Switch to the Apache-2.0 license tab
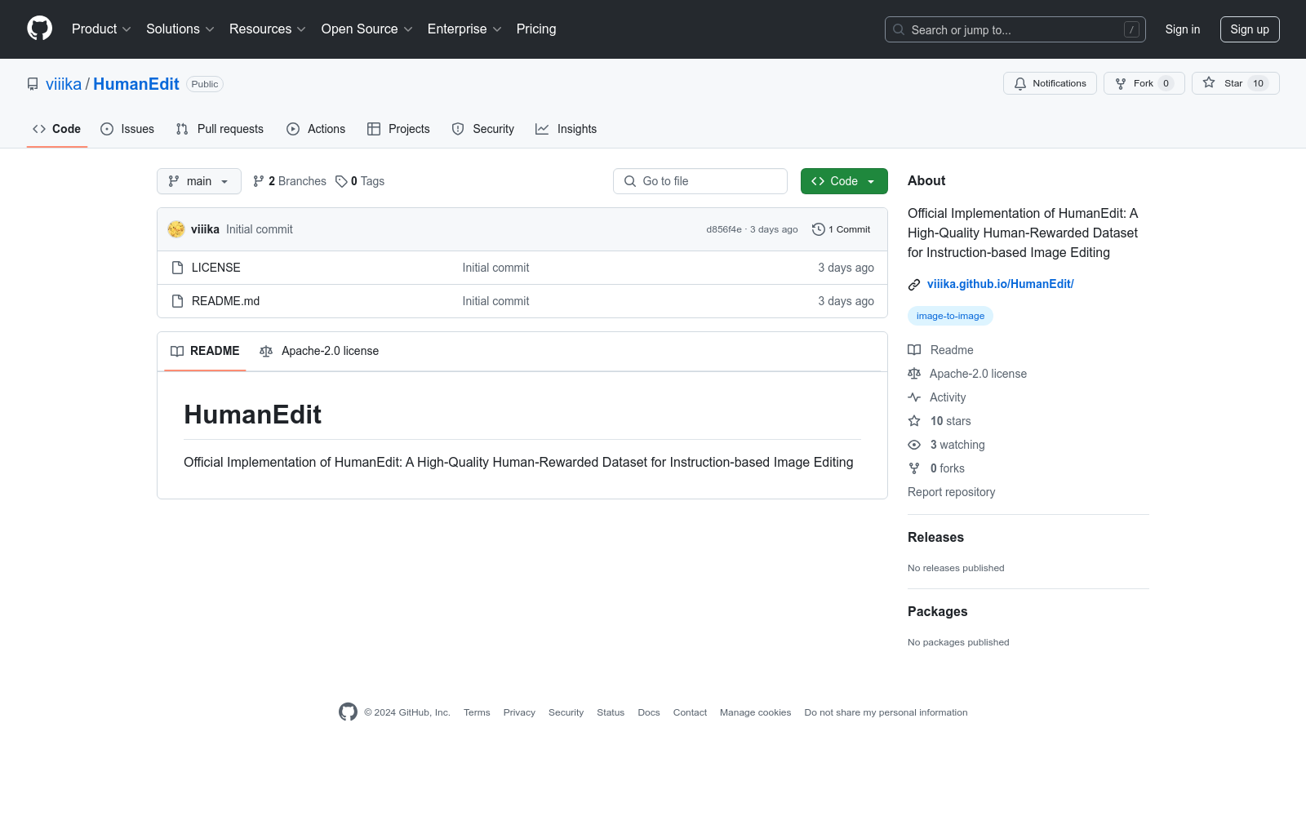 [319, 351]
